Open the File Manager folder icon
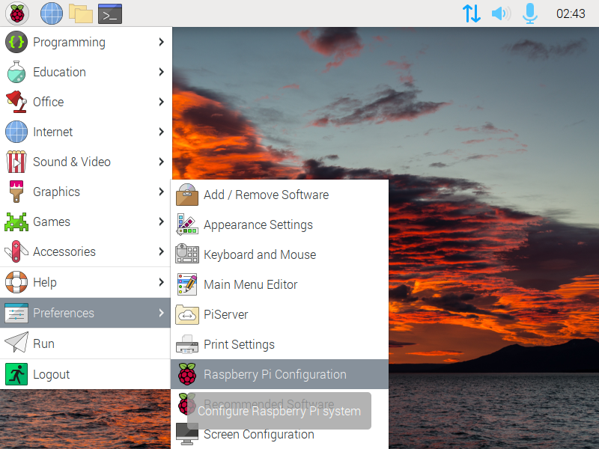This screenshot has width=599, height=449. point(81,13)
